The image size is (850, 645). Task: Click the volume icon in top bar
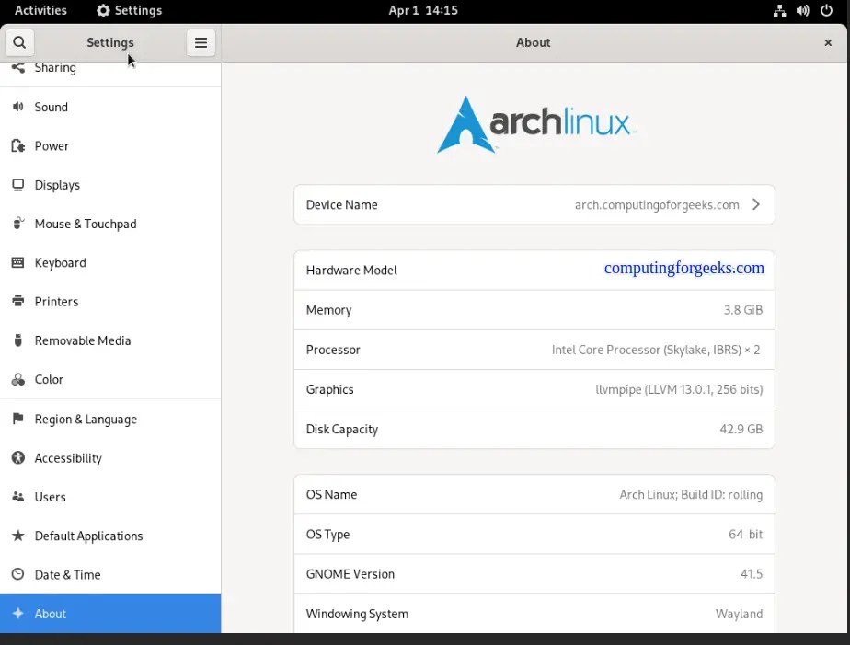(804, 11)
